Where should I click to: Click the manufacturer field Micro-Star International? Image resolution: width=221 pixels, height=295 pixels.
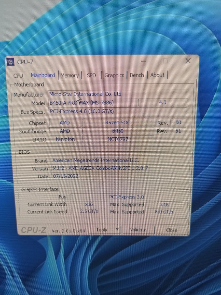[x=118, y=94]
